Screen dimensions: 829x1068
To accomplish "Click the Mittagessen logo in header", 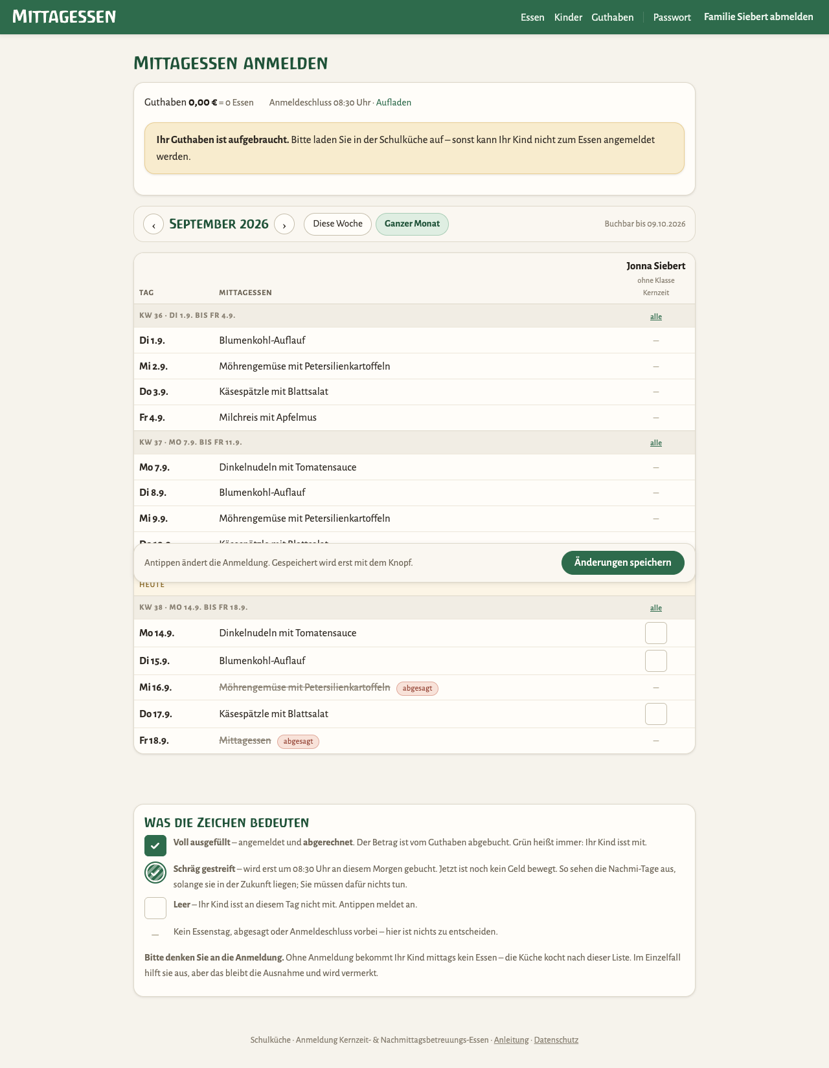I will click(64, 17).
